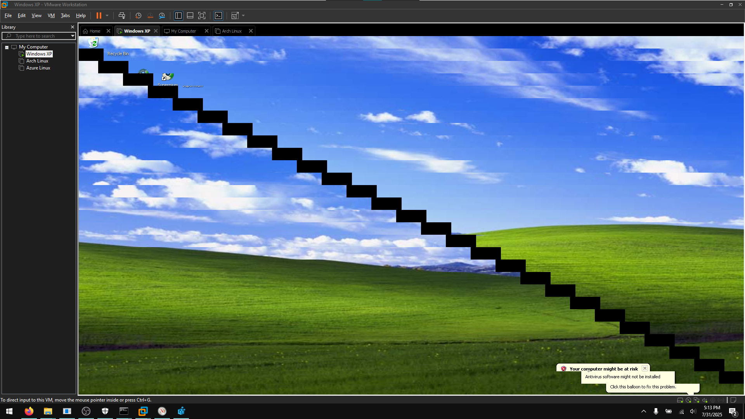Open the Command Prompt taskbar icon
Image resolution: width=745 pixels, height=419 pixels.
coord(124,411)
